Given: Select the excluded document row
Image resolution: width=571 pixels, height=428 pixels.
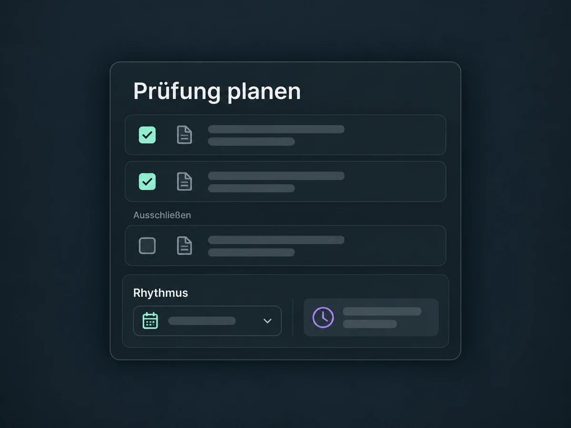Looking at the screenshot, I should (x=285, y=245).
